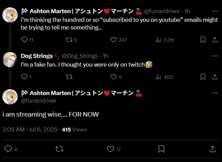222x162 pixels.
Task: View analytics showing 402 views
Action: pyautogui.click(x=158, y=77)
